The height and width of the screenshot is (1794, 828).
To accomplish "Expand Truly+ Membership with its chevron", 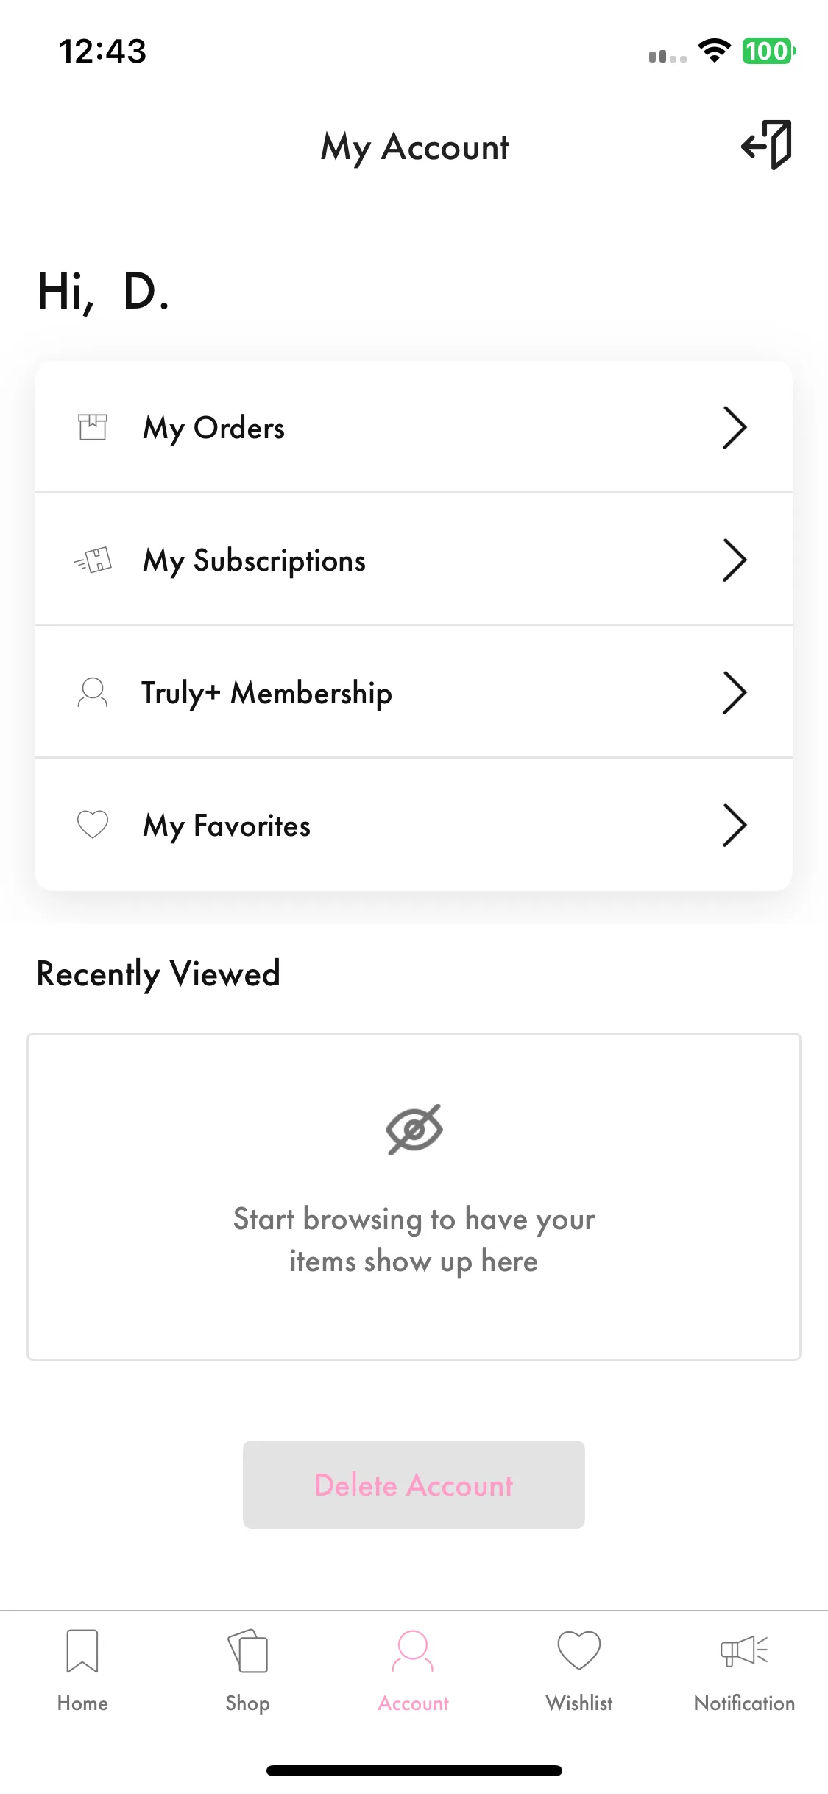I will (735, 693).
